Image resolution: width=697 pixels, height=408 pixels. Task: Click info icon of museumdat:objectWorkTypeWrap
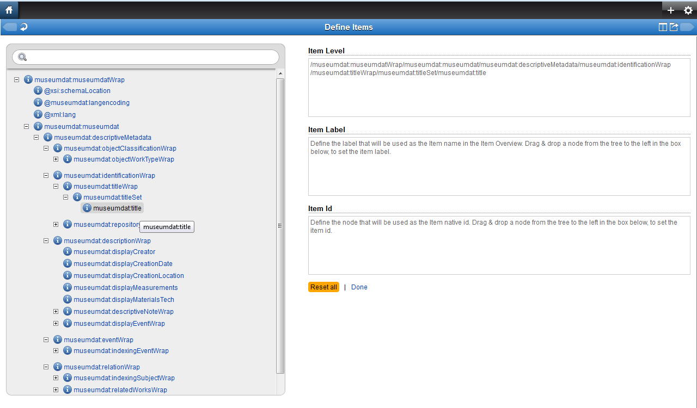coord(68,159)
